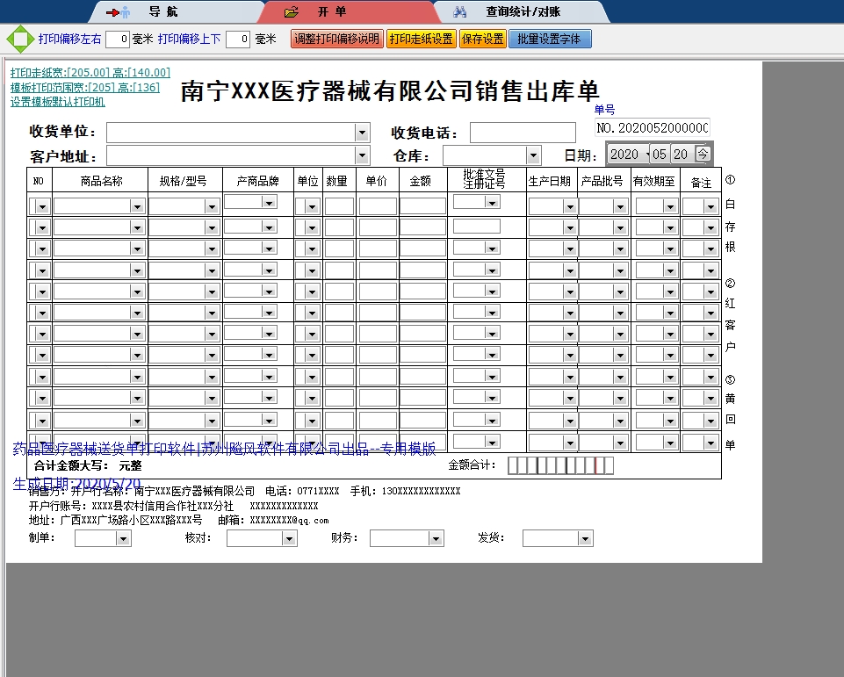Click the open-folder icon on 开单 tab

pos(292,12)
